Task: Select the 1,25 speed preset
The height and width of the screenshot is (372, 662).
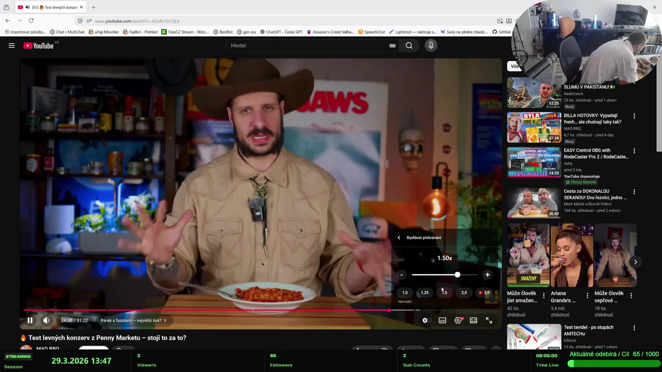Action: click(425, 292)
